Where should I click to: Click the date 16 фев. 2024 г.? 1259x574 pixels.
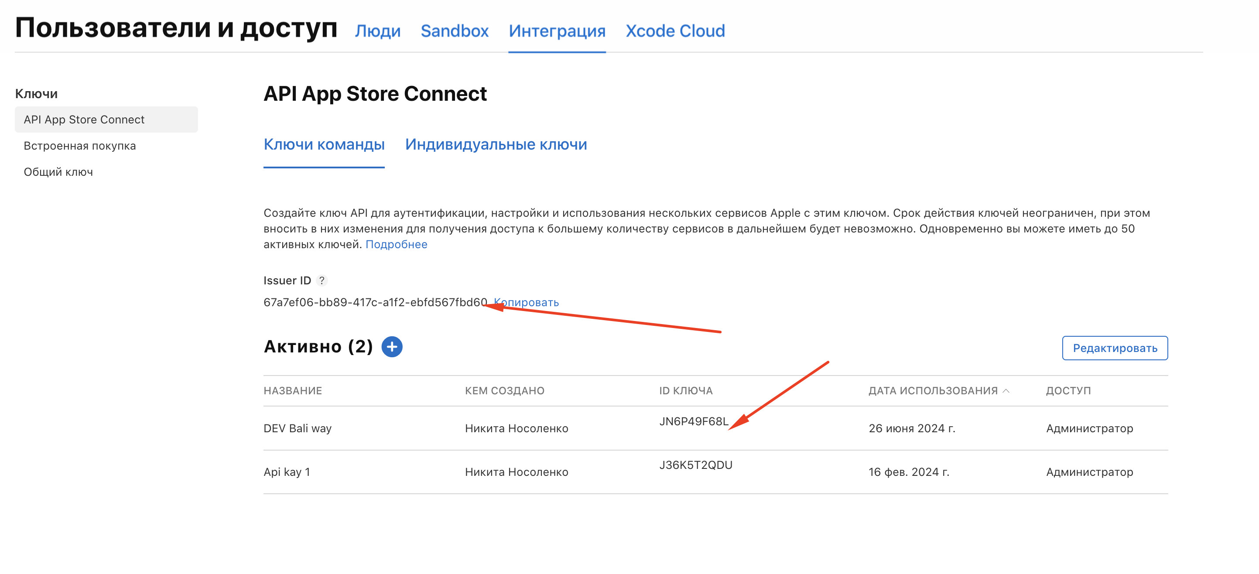[x=909, y=472]
